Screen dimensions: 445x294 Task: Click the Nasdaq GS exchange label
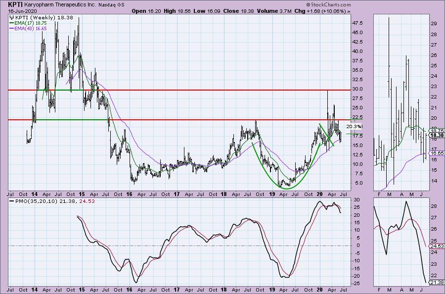[x=111, y=5]
